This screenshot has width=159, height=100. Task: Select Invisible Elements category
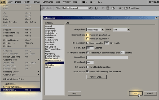tap(55, 56)
